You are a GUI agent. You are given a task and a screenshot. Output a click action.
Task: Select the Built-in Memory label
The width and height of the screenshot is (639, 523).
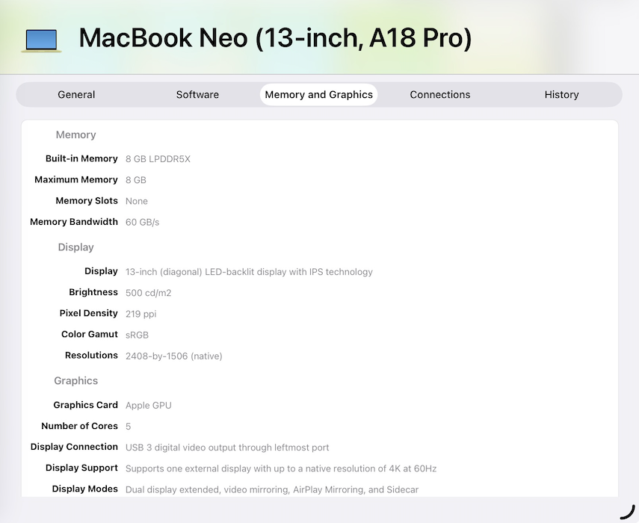tap(81, 158)
